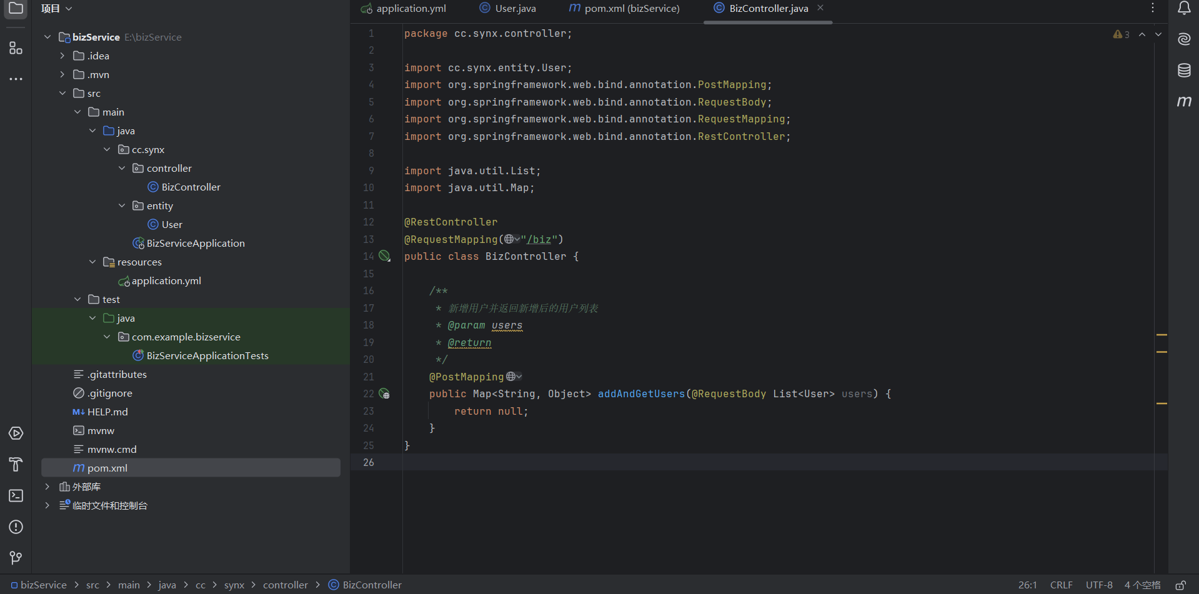Screen dimensions: 1199x594
Task: Expand the .idea folder
Action: point(62,56)
